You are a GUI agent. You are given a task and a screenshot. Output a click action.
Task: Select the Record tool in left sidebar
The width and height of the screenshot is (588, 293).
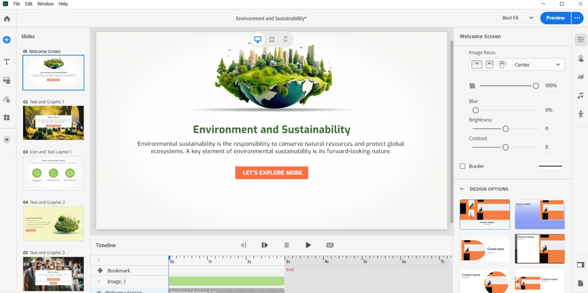(7, 139)
